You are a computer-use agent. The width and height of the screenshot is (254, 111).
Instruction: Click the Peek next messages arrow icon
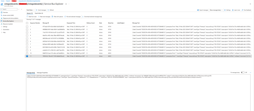coord(39,16)
